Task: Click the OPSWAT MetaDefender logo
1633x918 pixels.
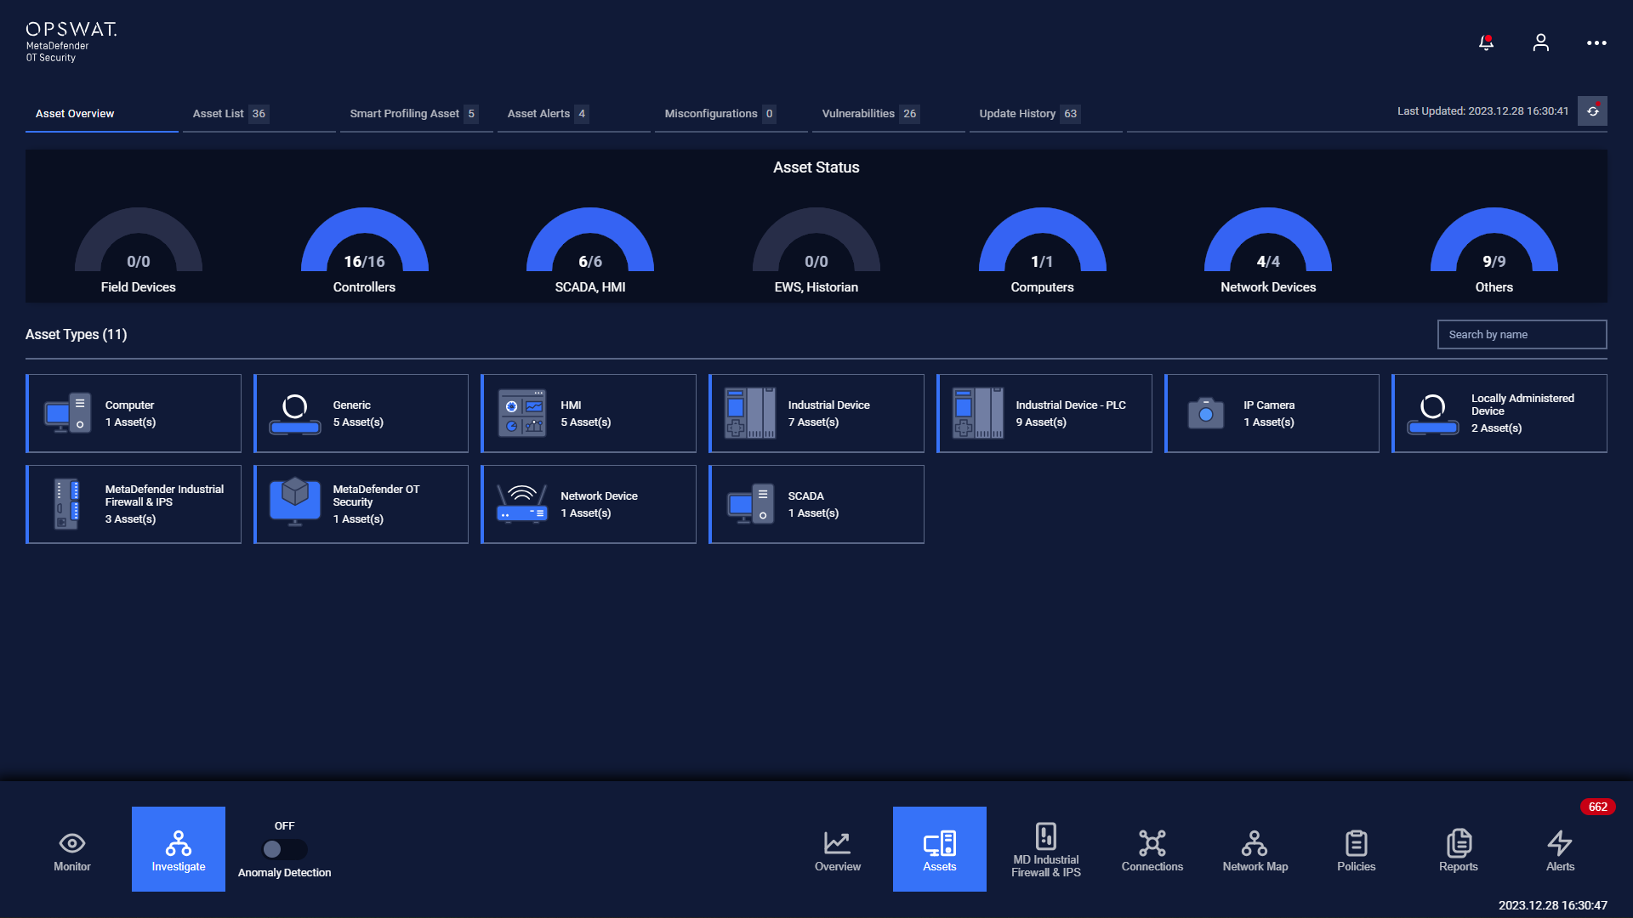Action: tap(71, 42)
